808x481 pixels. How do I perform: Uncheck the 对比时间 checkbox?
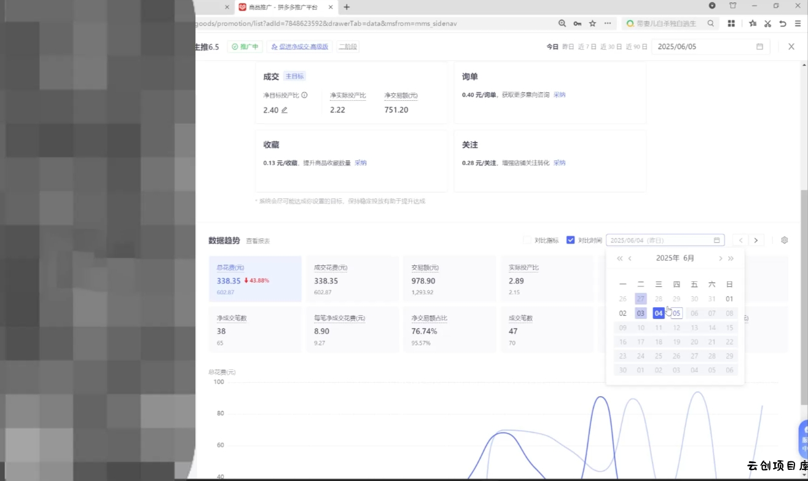click(570, 240)
